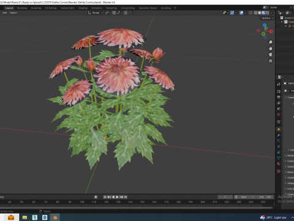The height and width of the screenshot is (221, 294).
Task: Open the Particles properties tab
Action: point(279,141)
